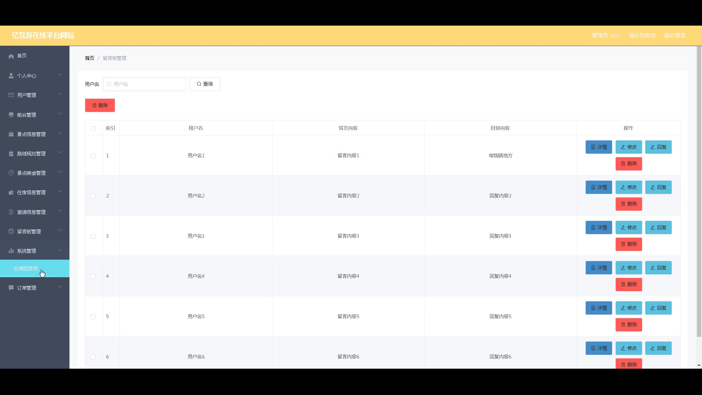Click the vertical page scrollbar
Screen dimensions: 702x395
click(x=699, y=191)
